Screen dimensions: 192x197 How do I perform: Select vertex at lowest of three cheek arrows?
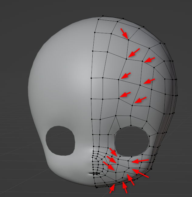[x=116, y=172]
